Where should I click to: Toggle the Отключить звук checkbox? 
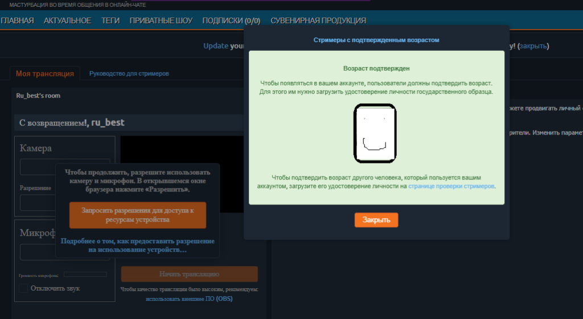click(x=23, y=288)
